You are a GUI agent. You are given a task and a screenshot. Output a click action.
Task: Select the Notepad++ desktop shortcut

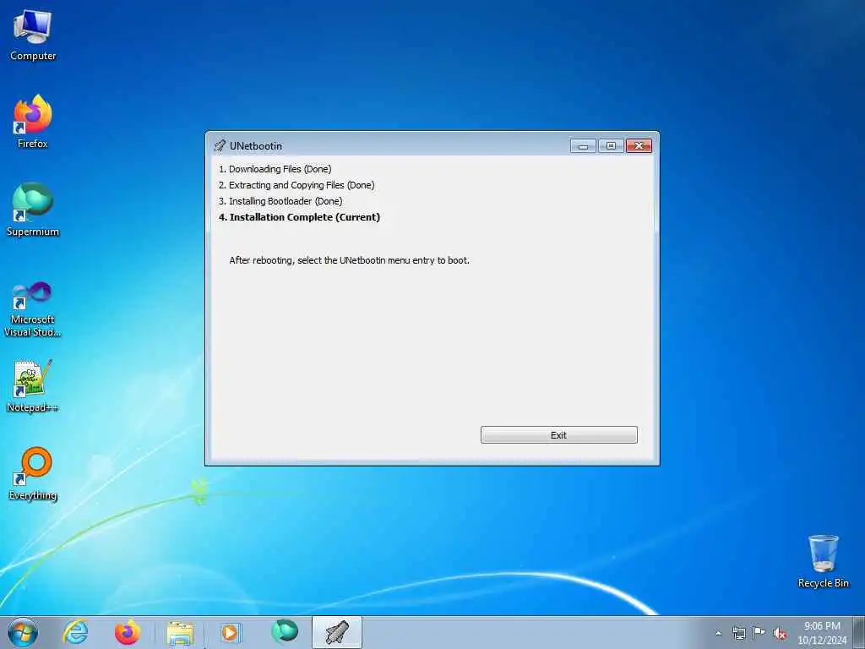pyautogui.click(x=33, y=386)
